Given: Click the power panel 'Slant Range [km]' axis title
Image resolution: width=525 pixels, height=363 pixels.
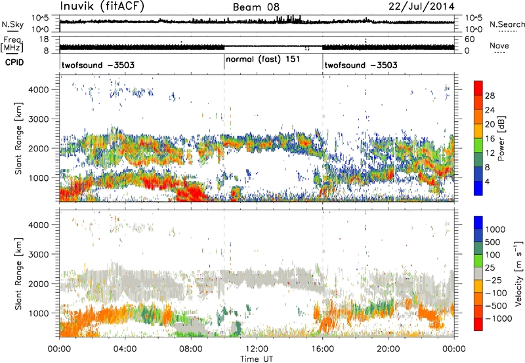Looking at the screenshot, I should pos(19,138).
